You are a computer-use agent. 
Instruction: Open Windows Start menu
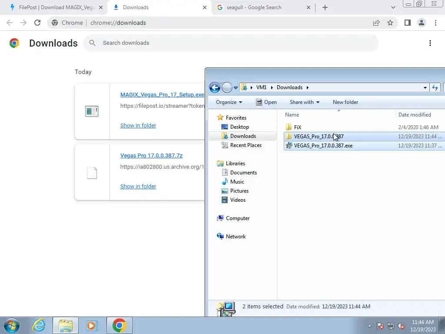[x=12, y=325]
